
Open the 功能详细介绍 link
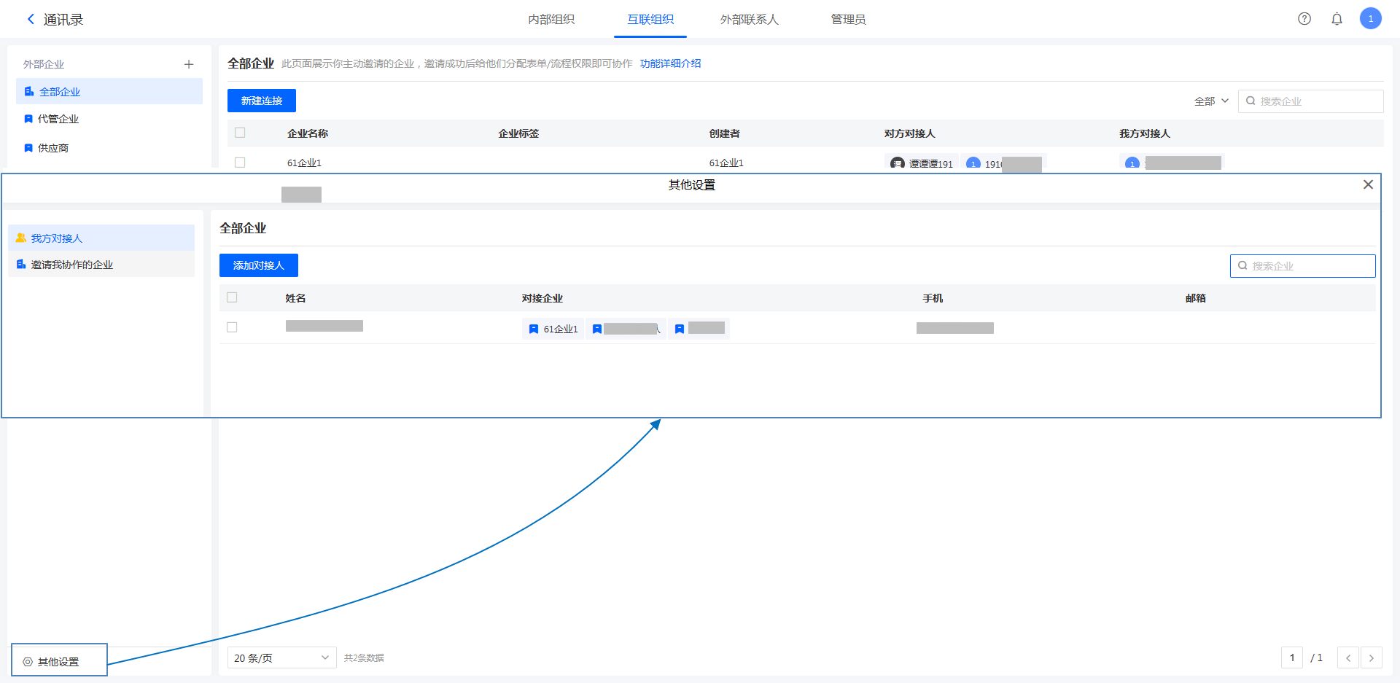pos(670,63)
